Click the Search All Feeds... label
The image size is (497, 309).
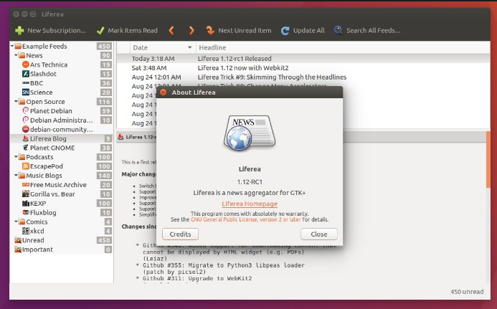(x=373, y=30)
